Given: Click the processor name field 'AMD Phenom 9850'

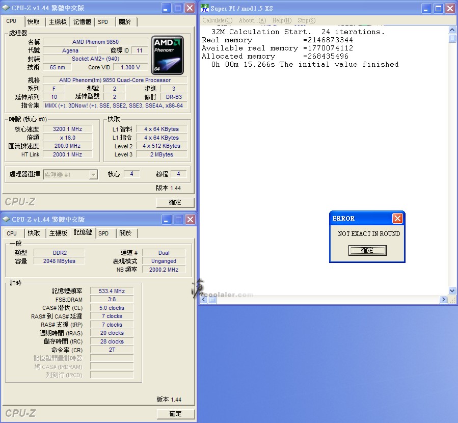Looking at the screenshot, I should 95,42.
